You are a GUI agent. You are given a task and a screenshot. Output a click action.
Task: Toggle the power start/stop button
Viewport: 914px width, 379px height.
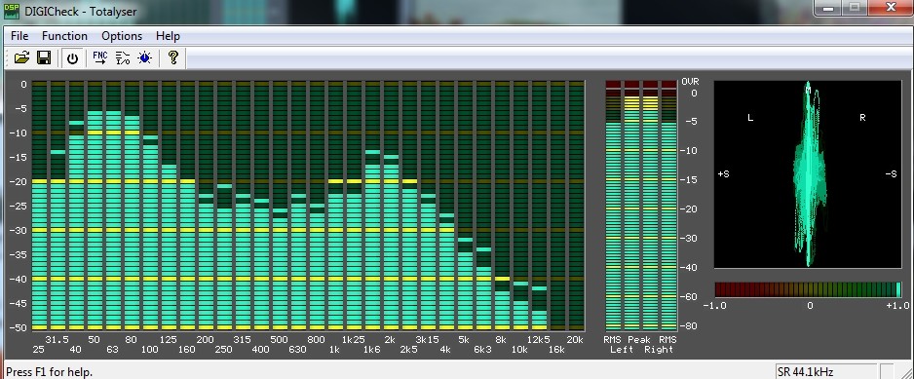click(72, 58)
